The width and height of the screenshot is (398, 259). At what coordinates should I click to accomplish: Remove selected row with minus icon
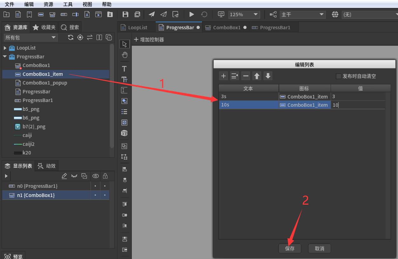tap(246, 76)
